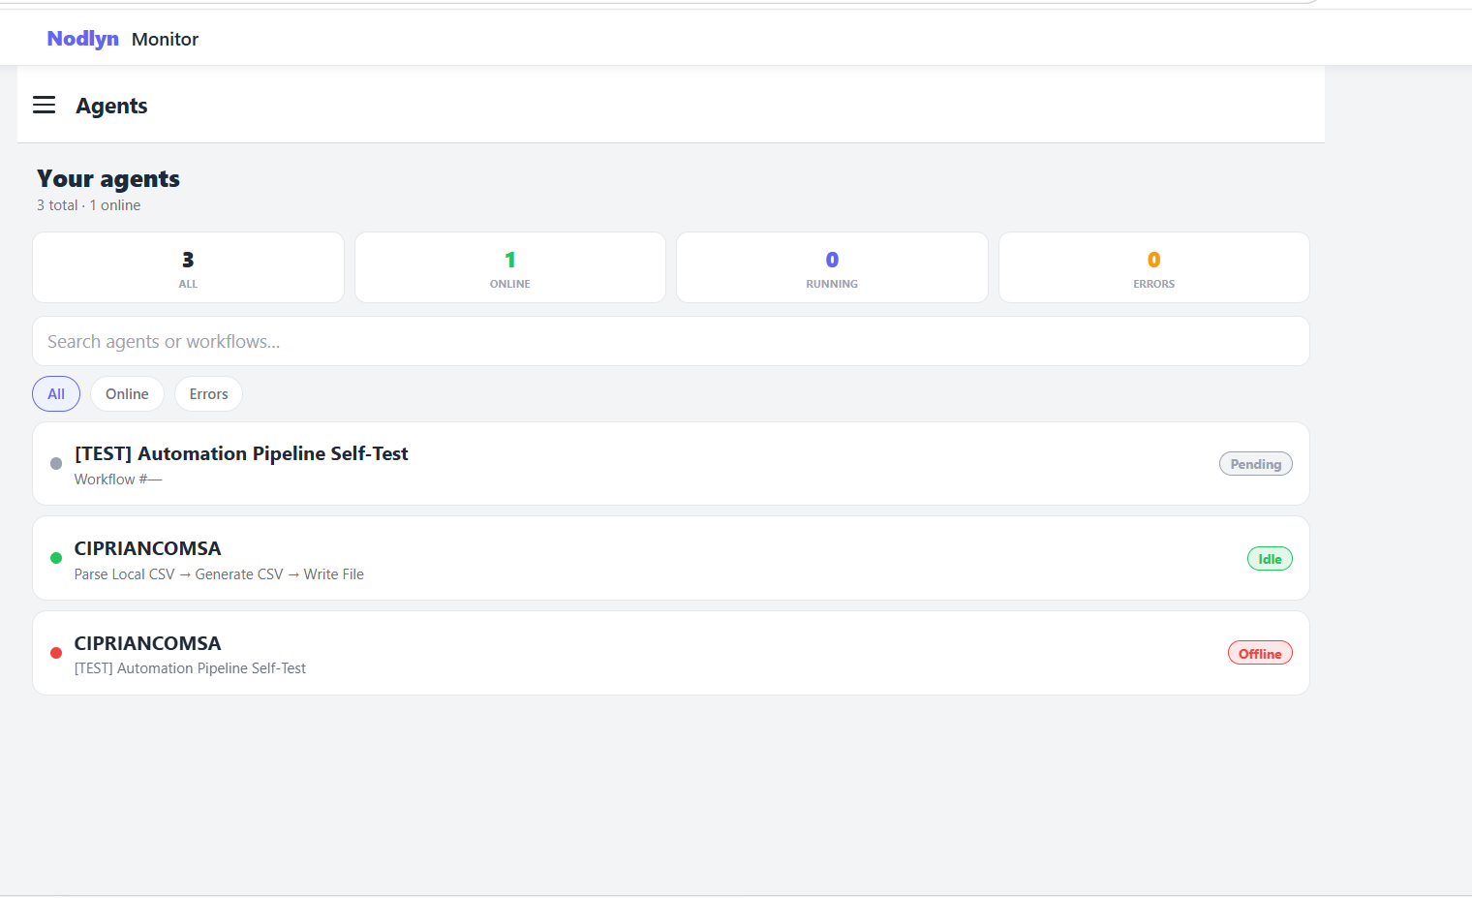Open the CIPRIANCOMSA agent marked Offline
The width and height of the screenshot is (1472, 898).
click(x=671, y=653)
